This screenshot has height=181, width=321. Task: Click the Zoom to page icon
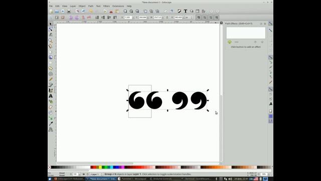click(137, 11)
